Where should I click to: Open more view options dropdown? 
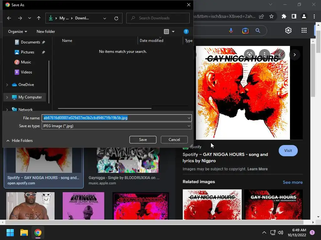point(173,32)
